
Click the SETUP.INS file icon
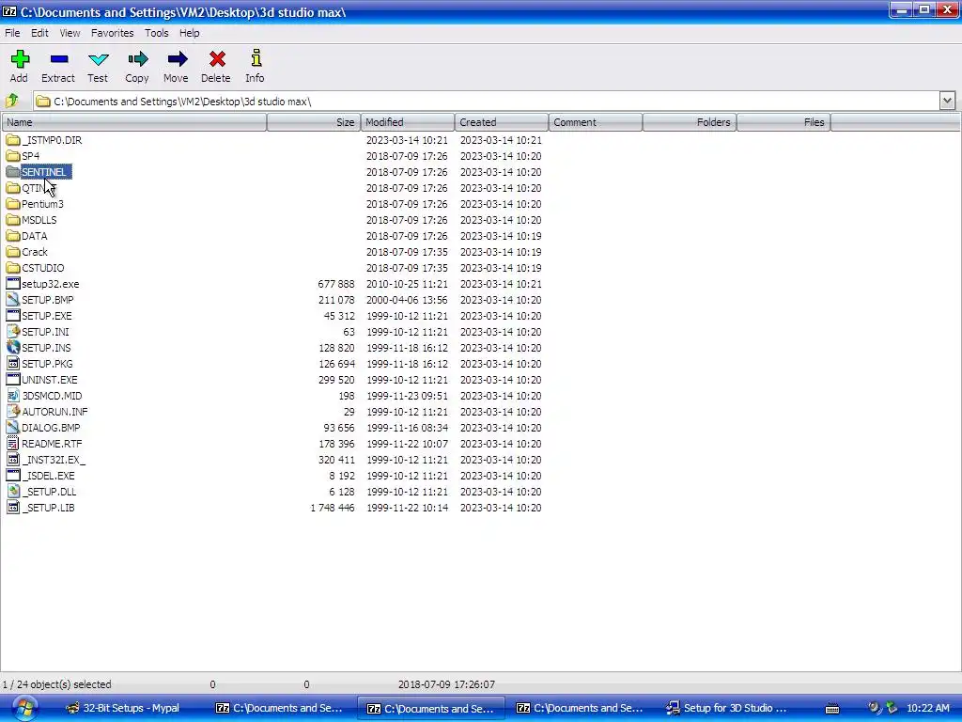click(13, 348)
